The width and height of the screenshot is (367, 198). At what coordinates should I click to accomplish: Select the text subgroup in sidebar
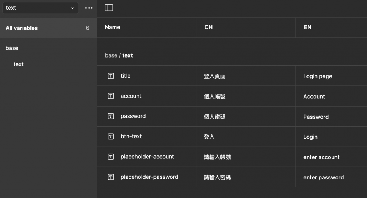(19, 64)
